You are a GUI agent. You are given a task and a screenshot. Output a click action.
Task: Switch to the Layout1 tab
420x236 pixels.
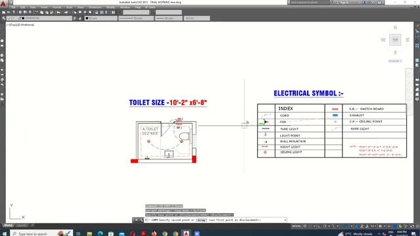pyautogui.click(x=22, y=226)
